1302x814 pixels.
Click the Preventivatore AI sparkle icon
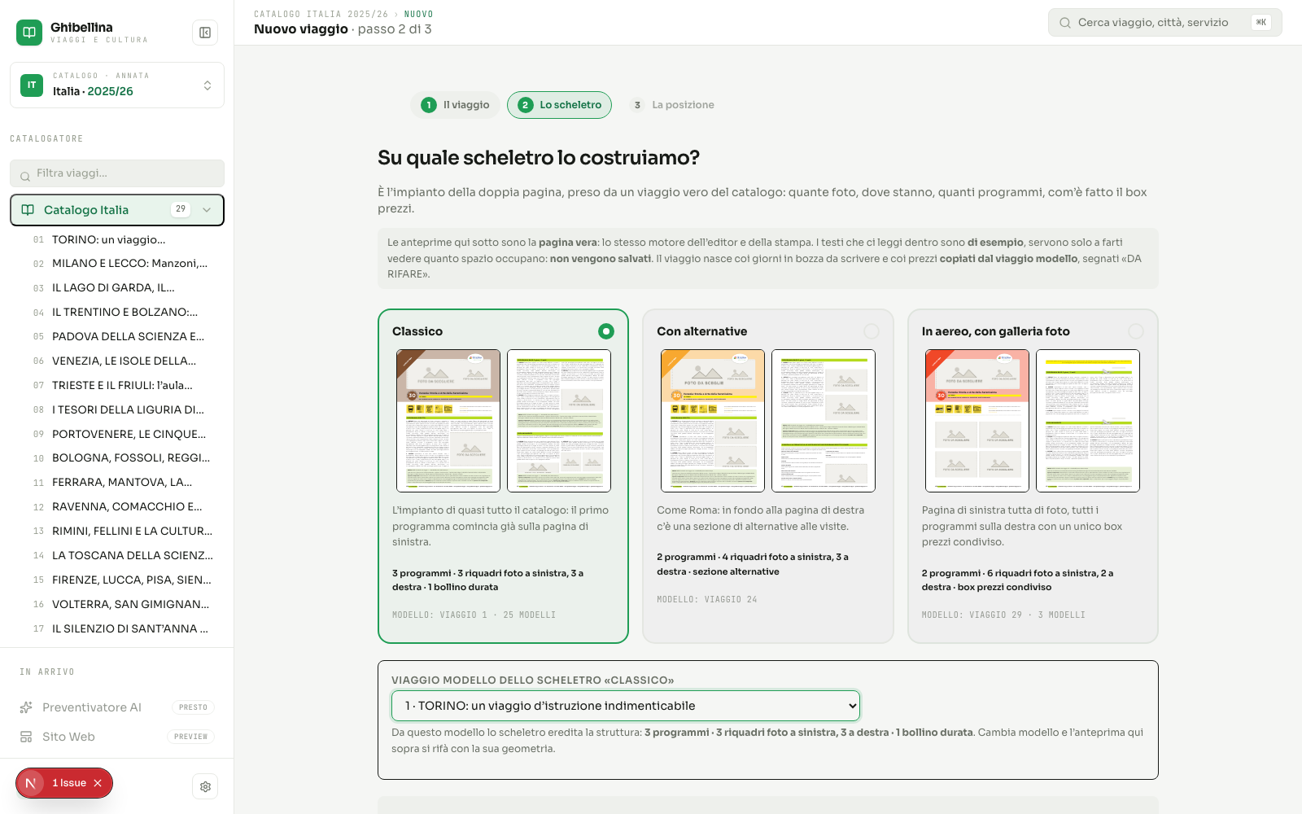coord(26,707)
